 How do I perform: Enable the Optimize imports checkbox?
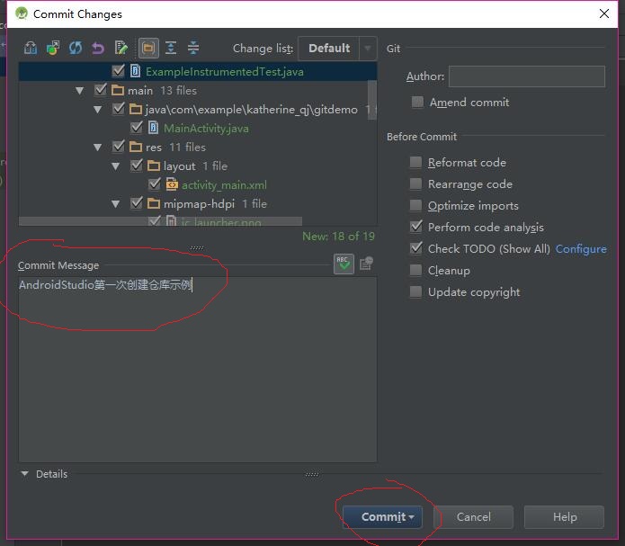[415, 205]
